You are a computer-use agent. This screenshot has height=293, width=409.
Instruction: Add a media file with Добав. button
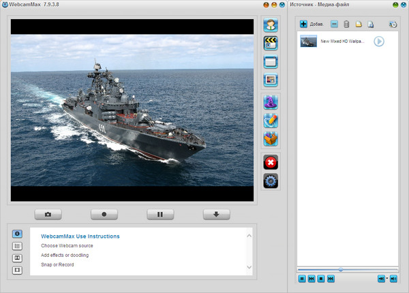click(312, 25)
